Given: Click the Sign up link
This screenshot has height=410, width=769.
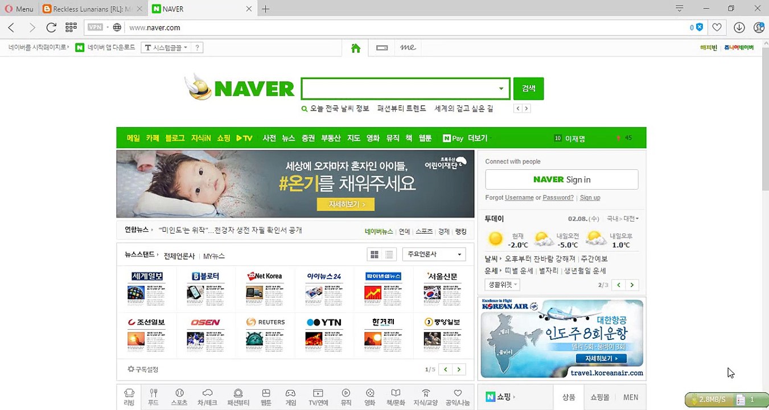Looking at the screenshot, I should point(590,198).
